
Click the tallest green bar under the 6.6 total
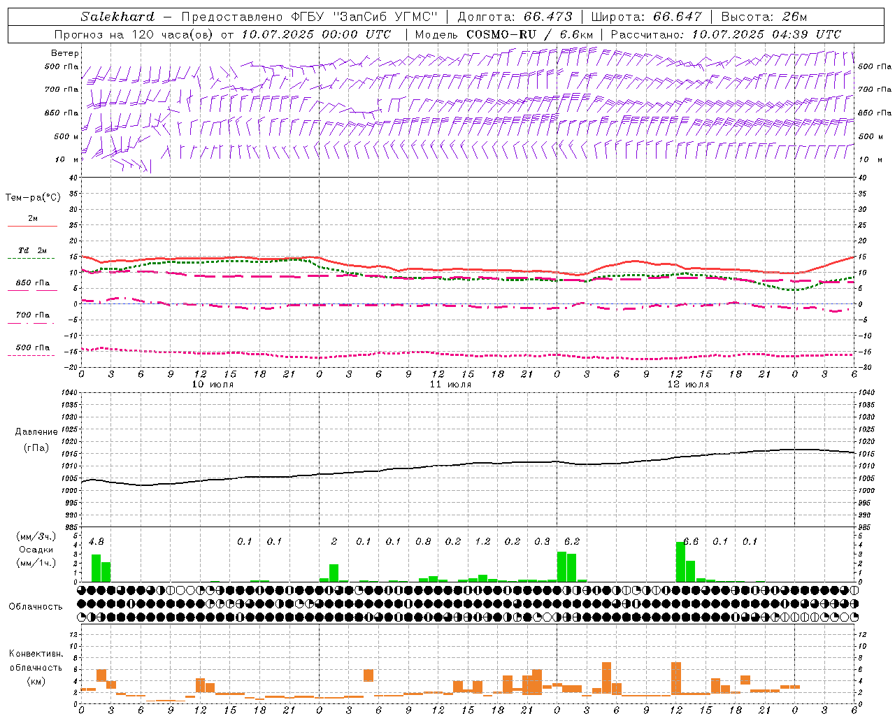pyautogui.click(x=680, y=561)
